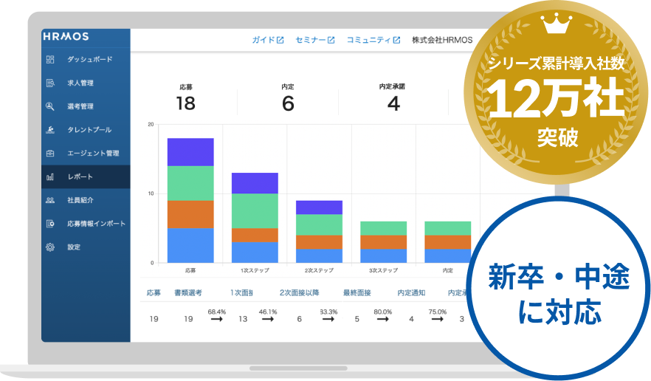This screenshot has width=651, height=381.
Task: Click the 内定承諾 count 4
Action: tap(393, 104)
